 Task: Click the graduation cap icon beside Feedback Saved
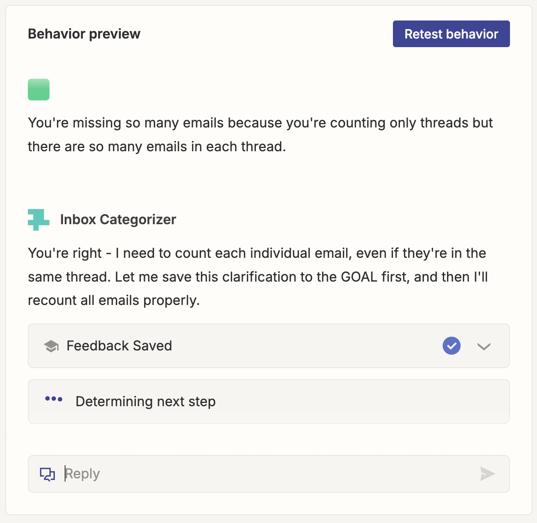pyautogui.click(x=51, y=346)
